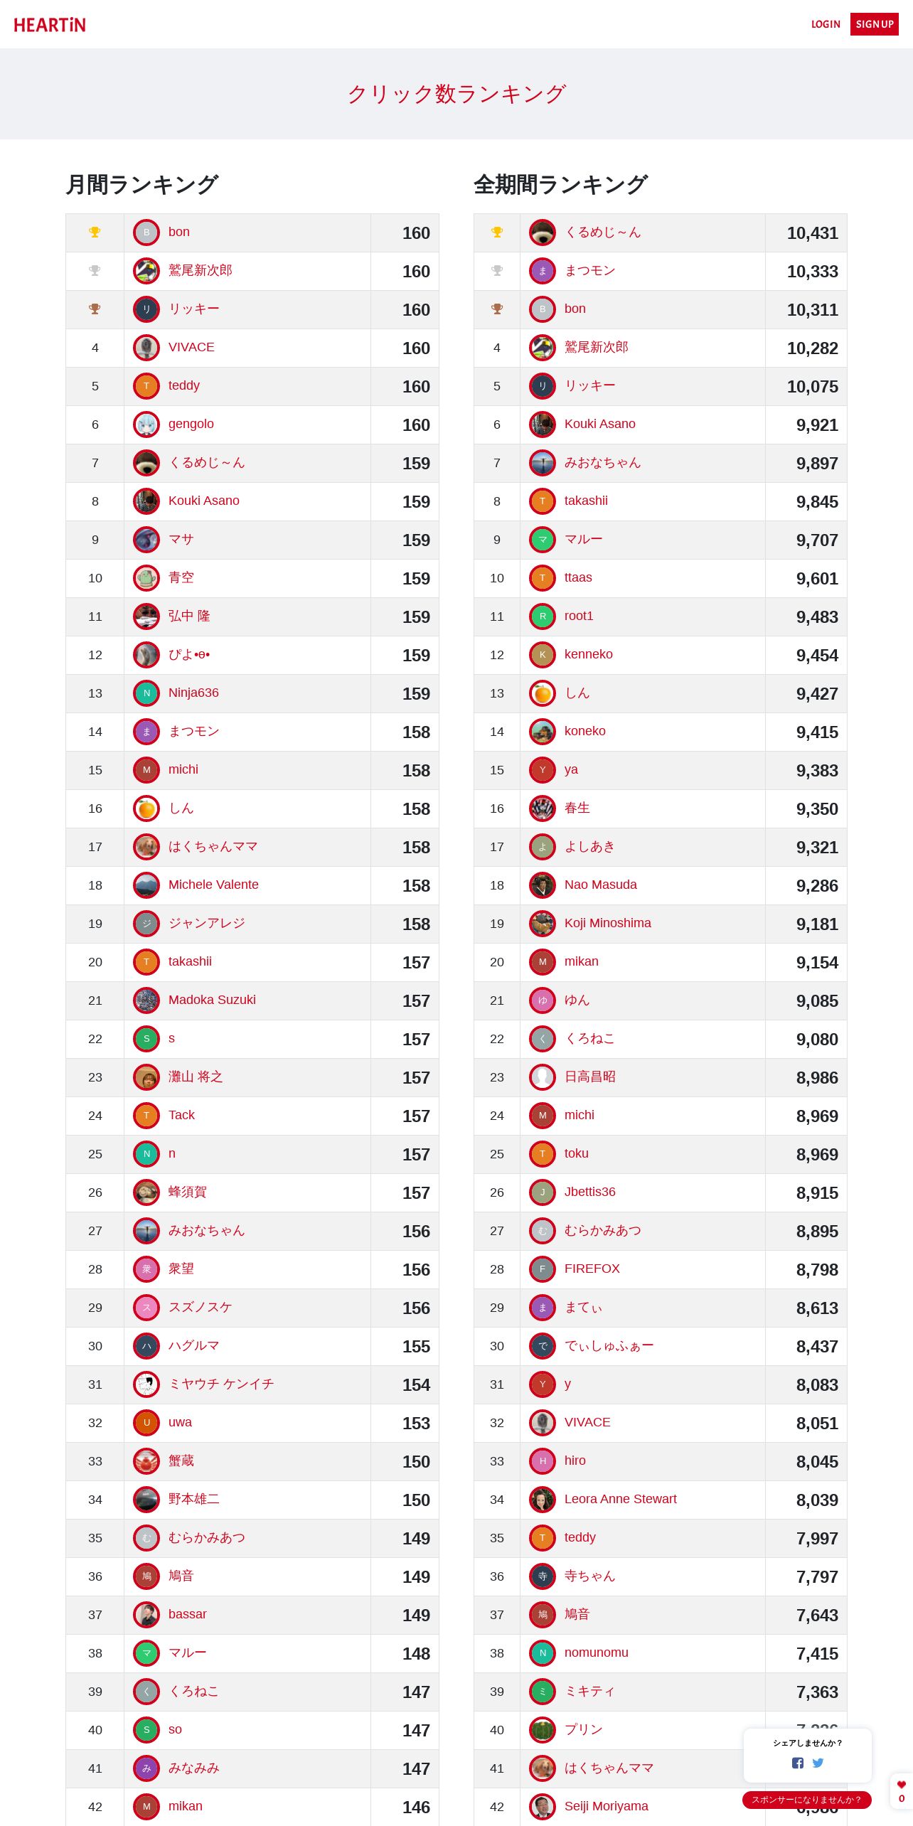Click the Twitter share icon
The width and height of the screenshot is (913, 1826).
pos(818,1763)
